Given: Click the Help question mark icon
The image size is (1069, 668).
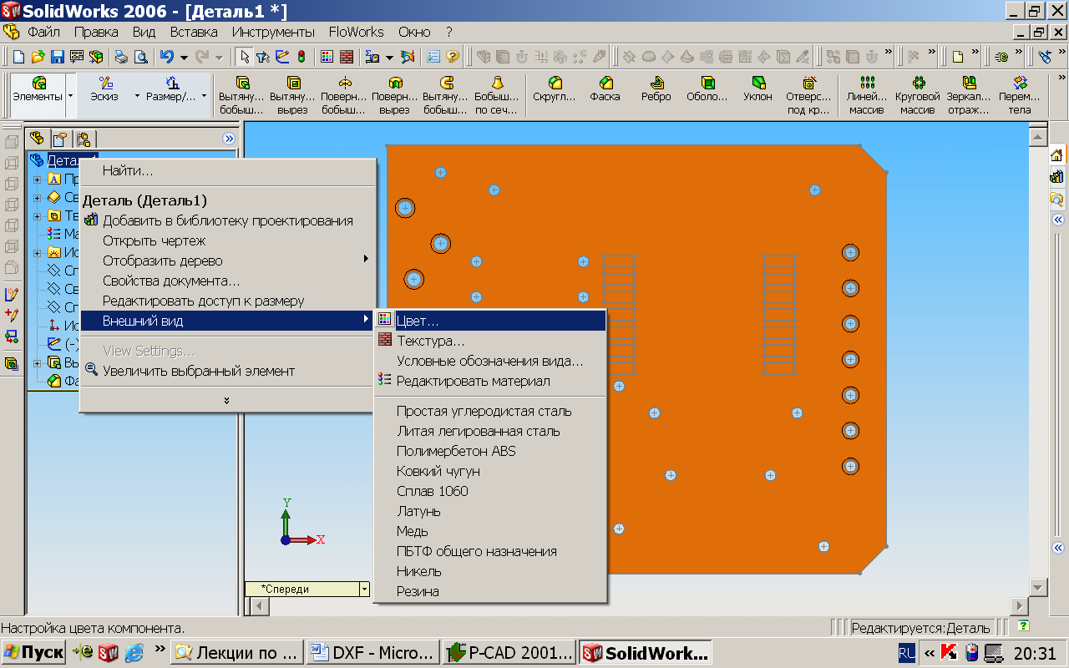Looking at the screenshot, I should point(453,57).
